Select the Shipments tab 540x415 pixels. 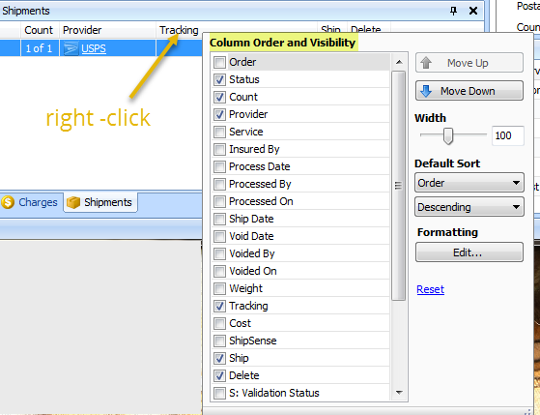100,202
